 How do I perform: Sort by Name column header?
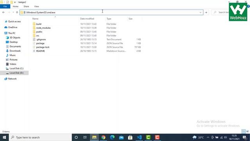click(36, 19)
